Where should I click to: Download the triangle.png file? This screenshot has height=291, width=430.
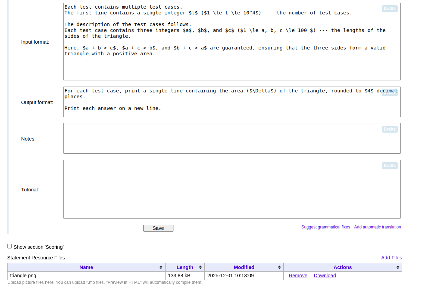click(x=325, y=276)
